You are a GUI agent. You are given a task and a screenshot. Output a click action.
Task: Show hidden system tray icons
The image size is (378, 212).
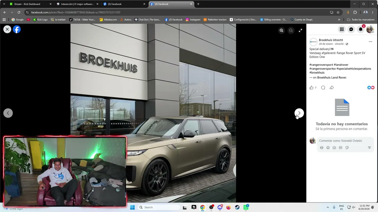coord(328,207)
